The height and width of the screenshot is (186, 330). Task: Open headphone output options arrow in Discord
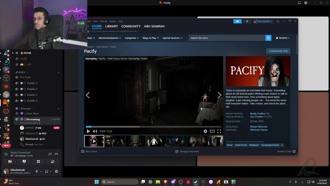(x=51, y=171)
